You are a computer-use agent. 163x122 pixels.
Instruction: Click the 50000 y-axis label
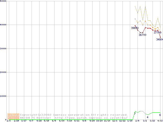(x=3, y=1)
